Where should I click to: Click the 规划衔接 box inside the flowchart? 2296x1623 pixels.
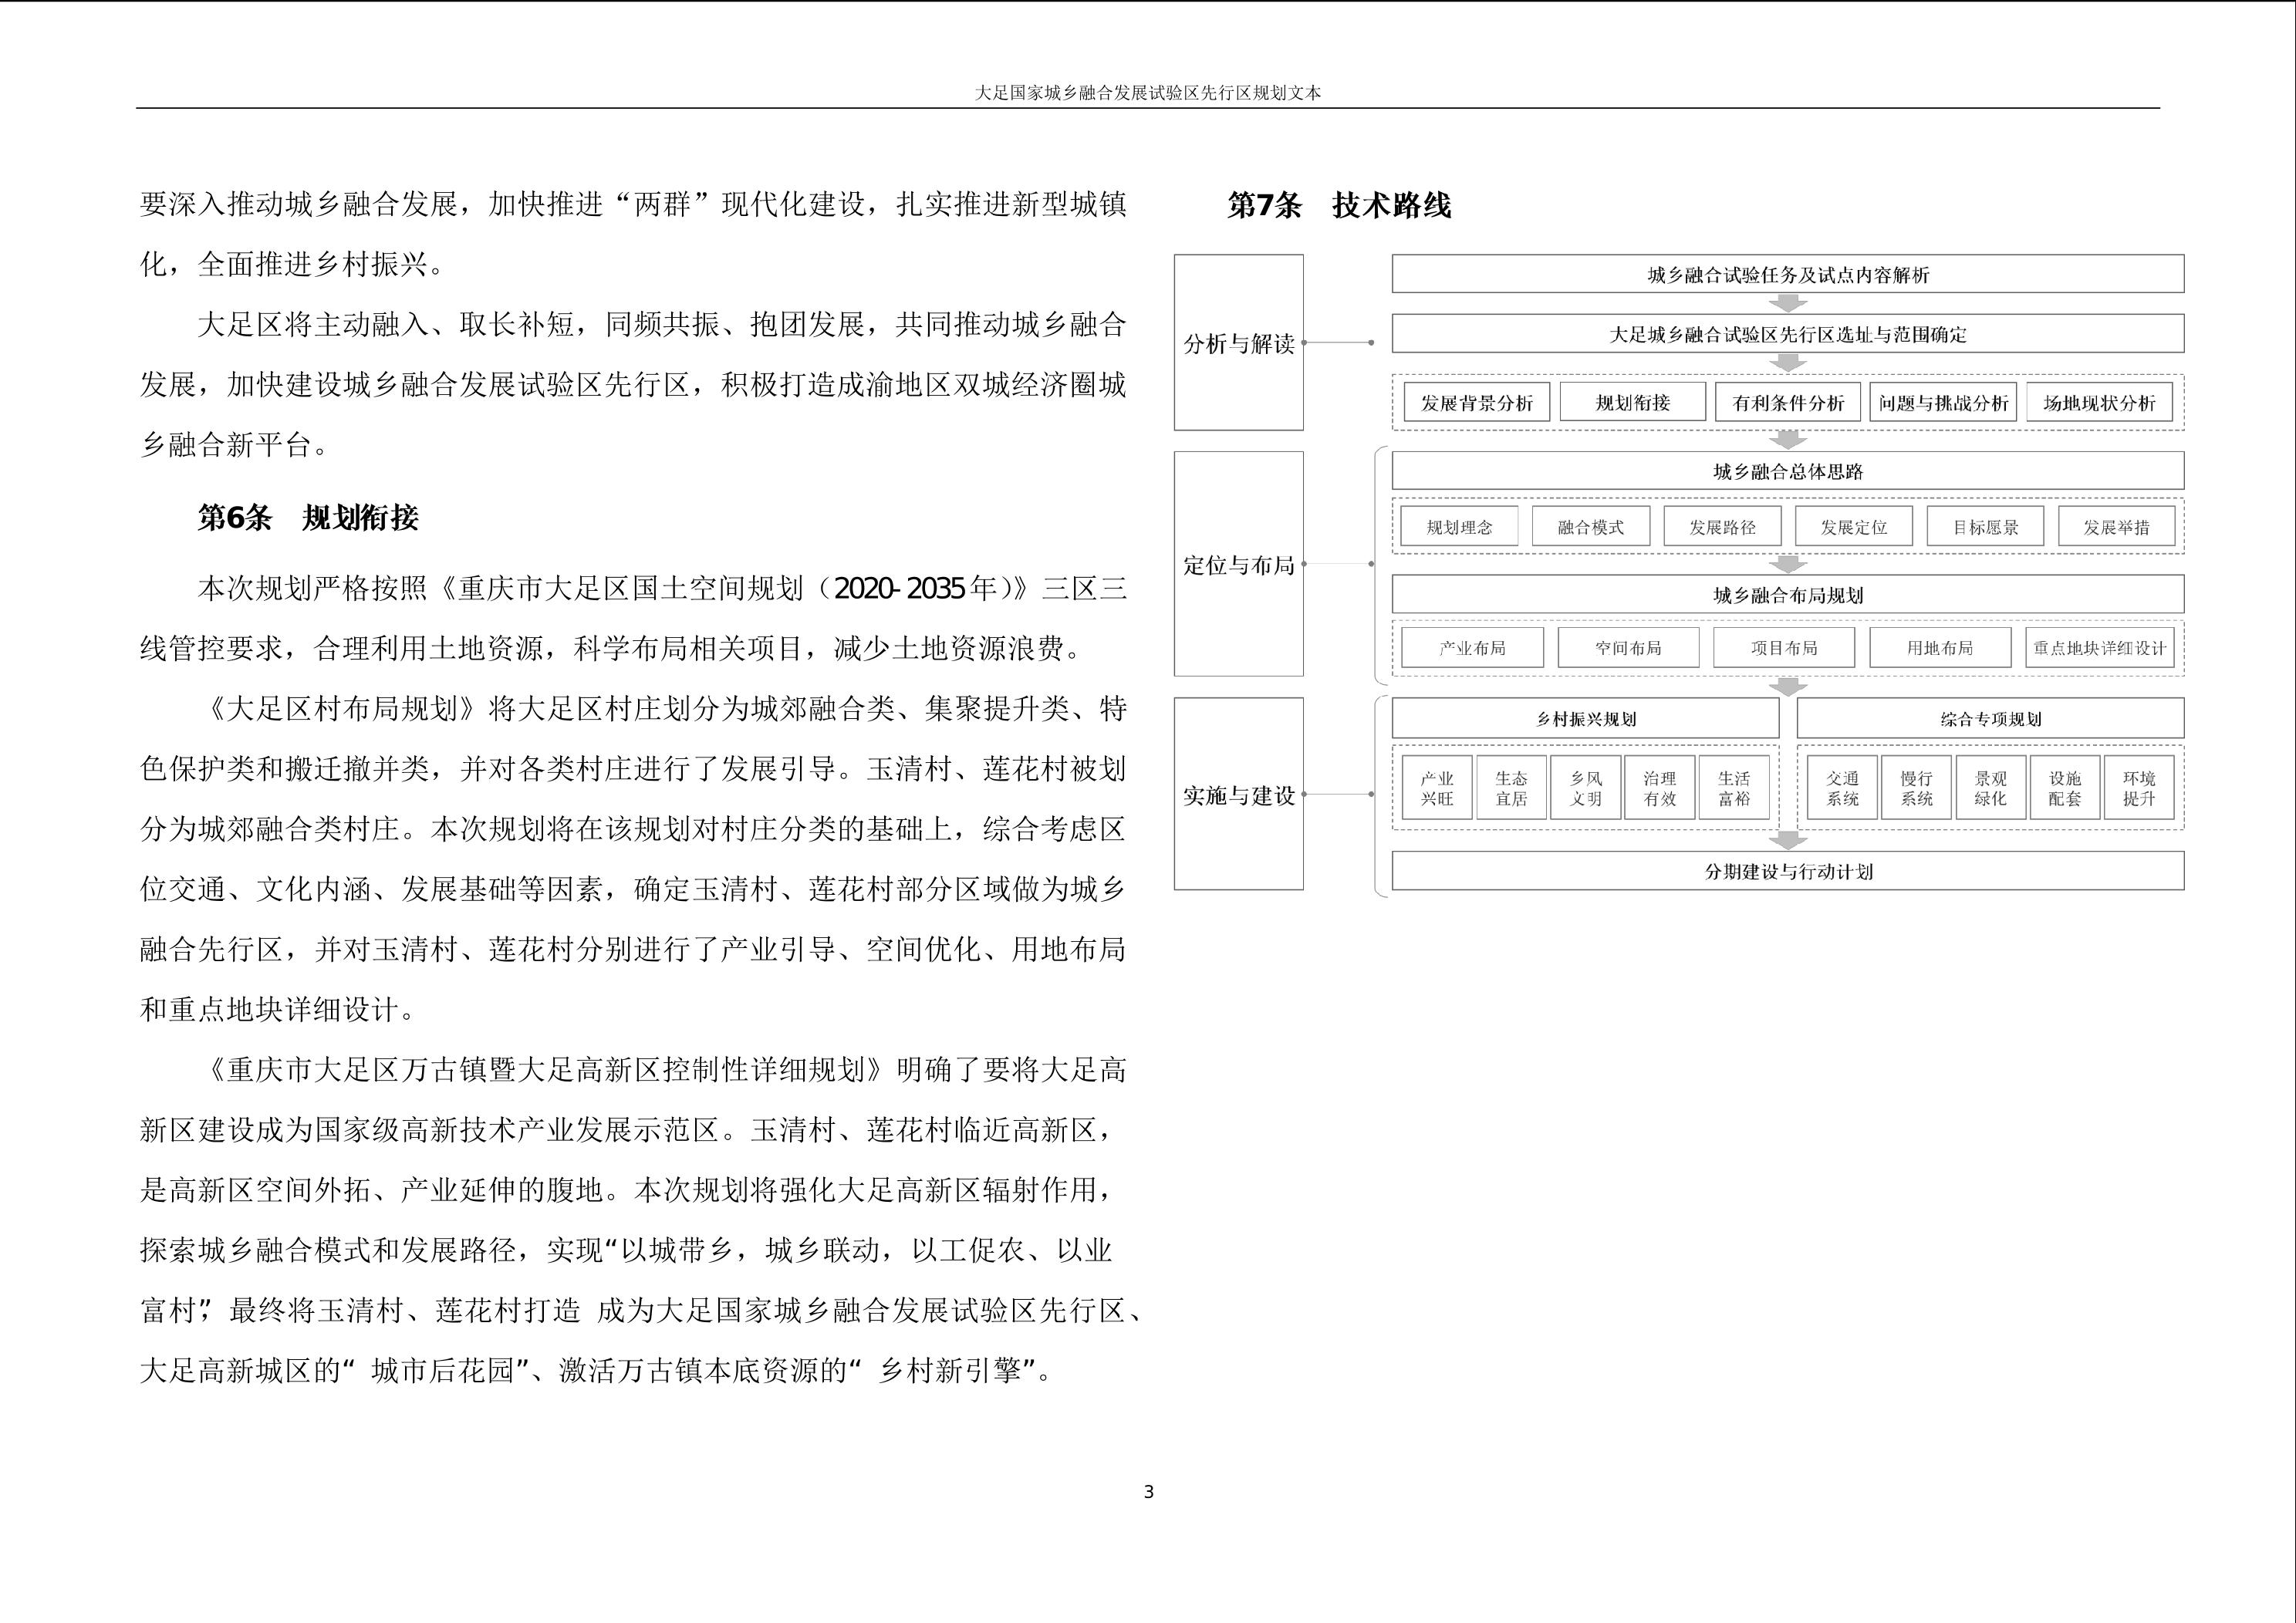(1632, 402)
